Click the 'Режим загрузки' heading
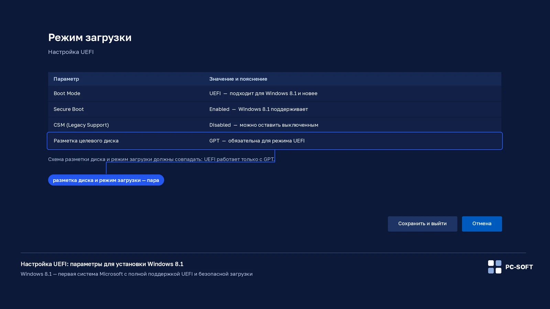Screen dimensions: 550x309 tap(90, 37)
